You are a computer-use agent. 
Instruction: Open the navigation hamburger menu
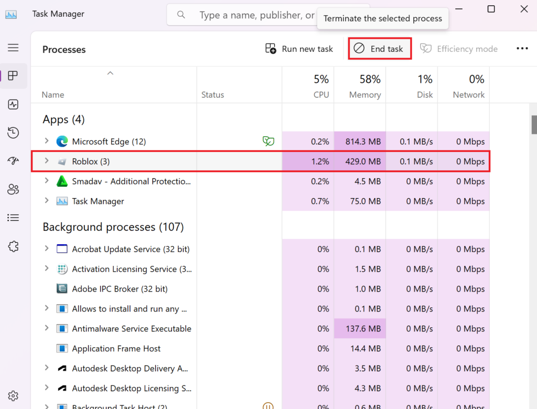[x=13, y=48]
